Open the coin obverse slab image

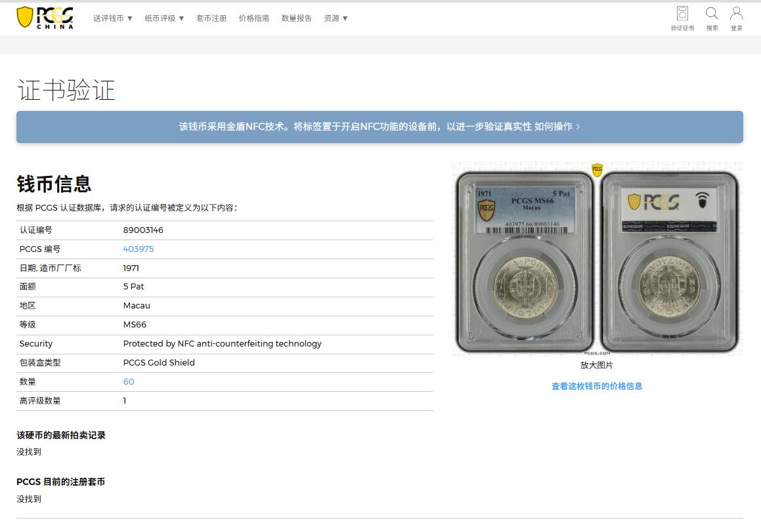[525, 262]
